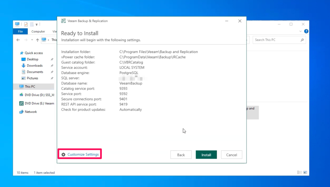The width and height of the screenshot is (330, 187).
Task: Open the File tab in Explorer
Action: point(20,31)
